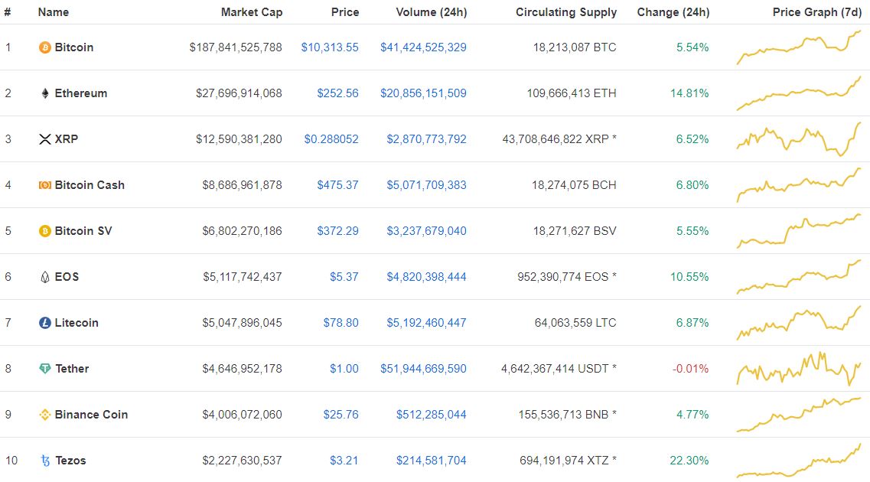This screenshot has height=482, width=870.
Task: Click EOS volume $4,820,398,444
Action: 427,277
